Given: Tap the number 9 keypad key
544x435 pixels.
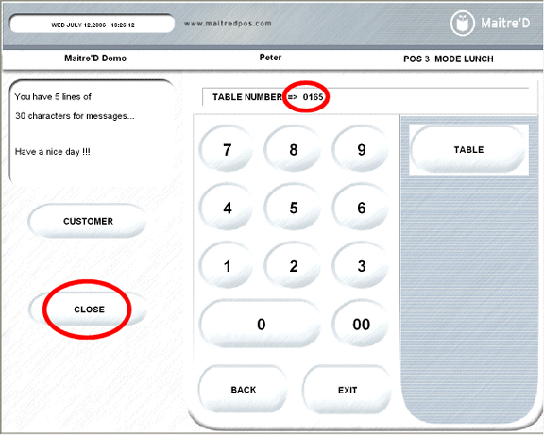Looking at the screenshot, I should [x=361, y=149].
